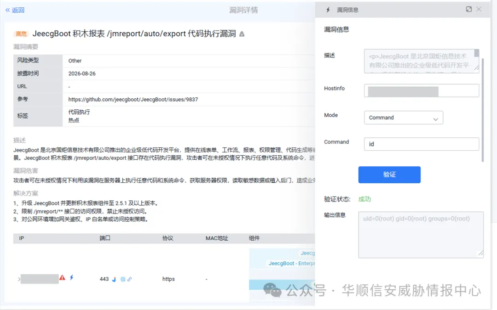Viewport: 497px width, 310px height.
Task: Click the page preview icon next to port 443
Action: [123, 279]
